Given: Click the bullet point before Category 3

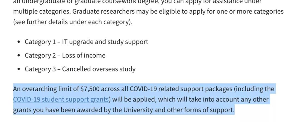Looking at the screenshot, I should [x=18, y=69].
